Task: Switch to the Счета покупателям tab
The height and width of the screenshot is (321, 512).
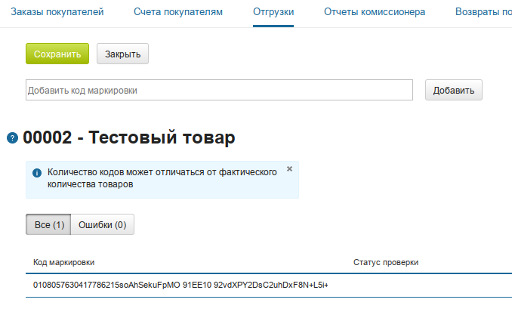Action: (x=178, y=12)
